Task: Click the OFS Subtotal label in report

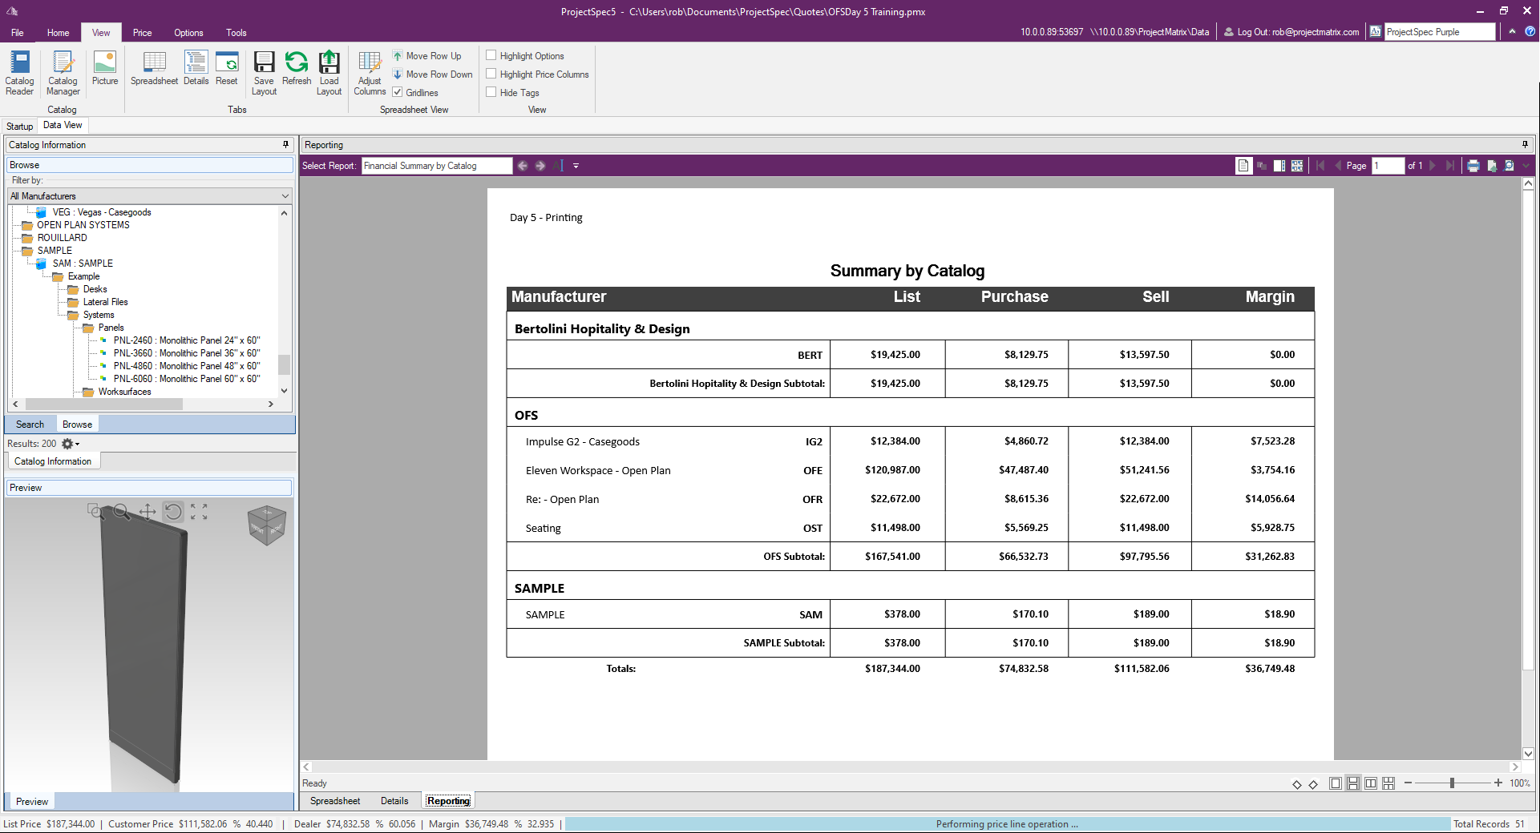Action: tap(794, 557)
